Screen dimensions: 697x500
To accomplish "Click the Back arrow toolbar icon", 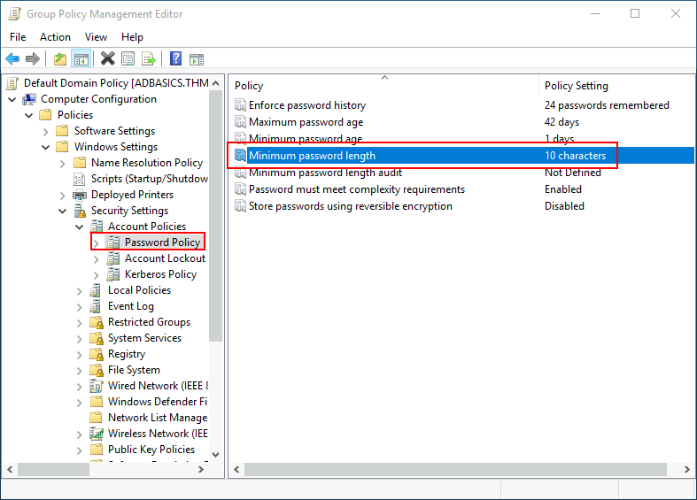I will tap(12, 59).
